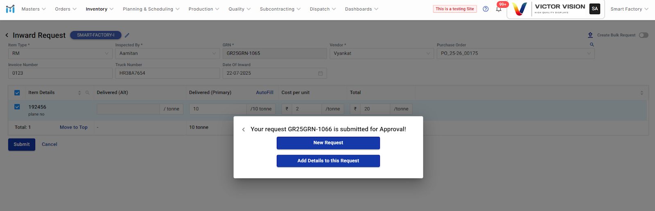The height and width of the screenshot is (211, 655).
Task: Click the Invoice Number input field
Action: click(60, 73)
